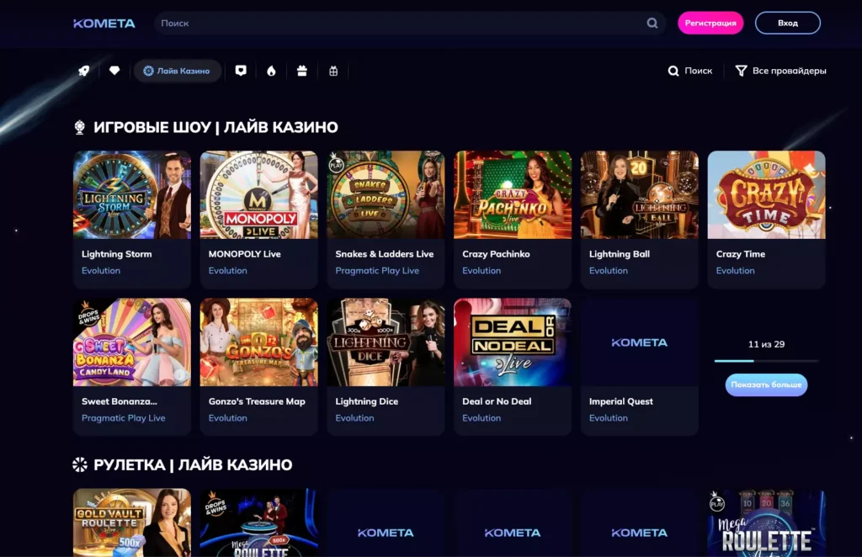
Task: Open the diamond icon category
Action: [114, 72]
